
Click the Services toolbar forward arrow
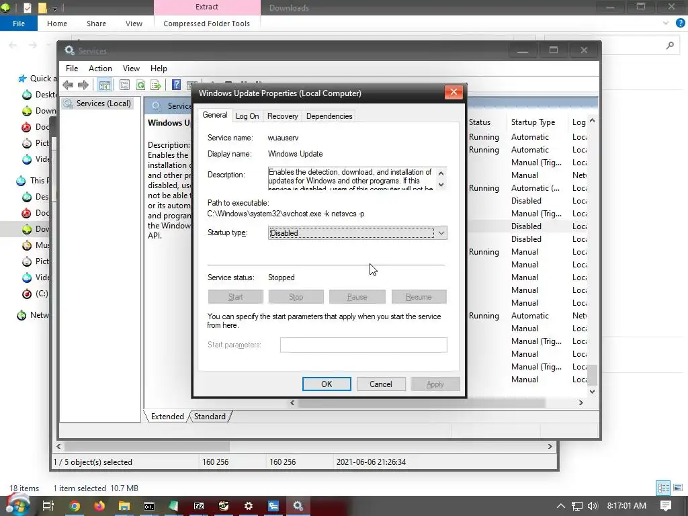point(83,85)
